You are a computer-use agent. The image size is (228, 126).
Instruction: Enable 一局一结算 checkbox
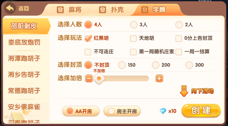(x=179, y=52)
